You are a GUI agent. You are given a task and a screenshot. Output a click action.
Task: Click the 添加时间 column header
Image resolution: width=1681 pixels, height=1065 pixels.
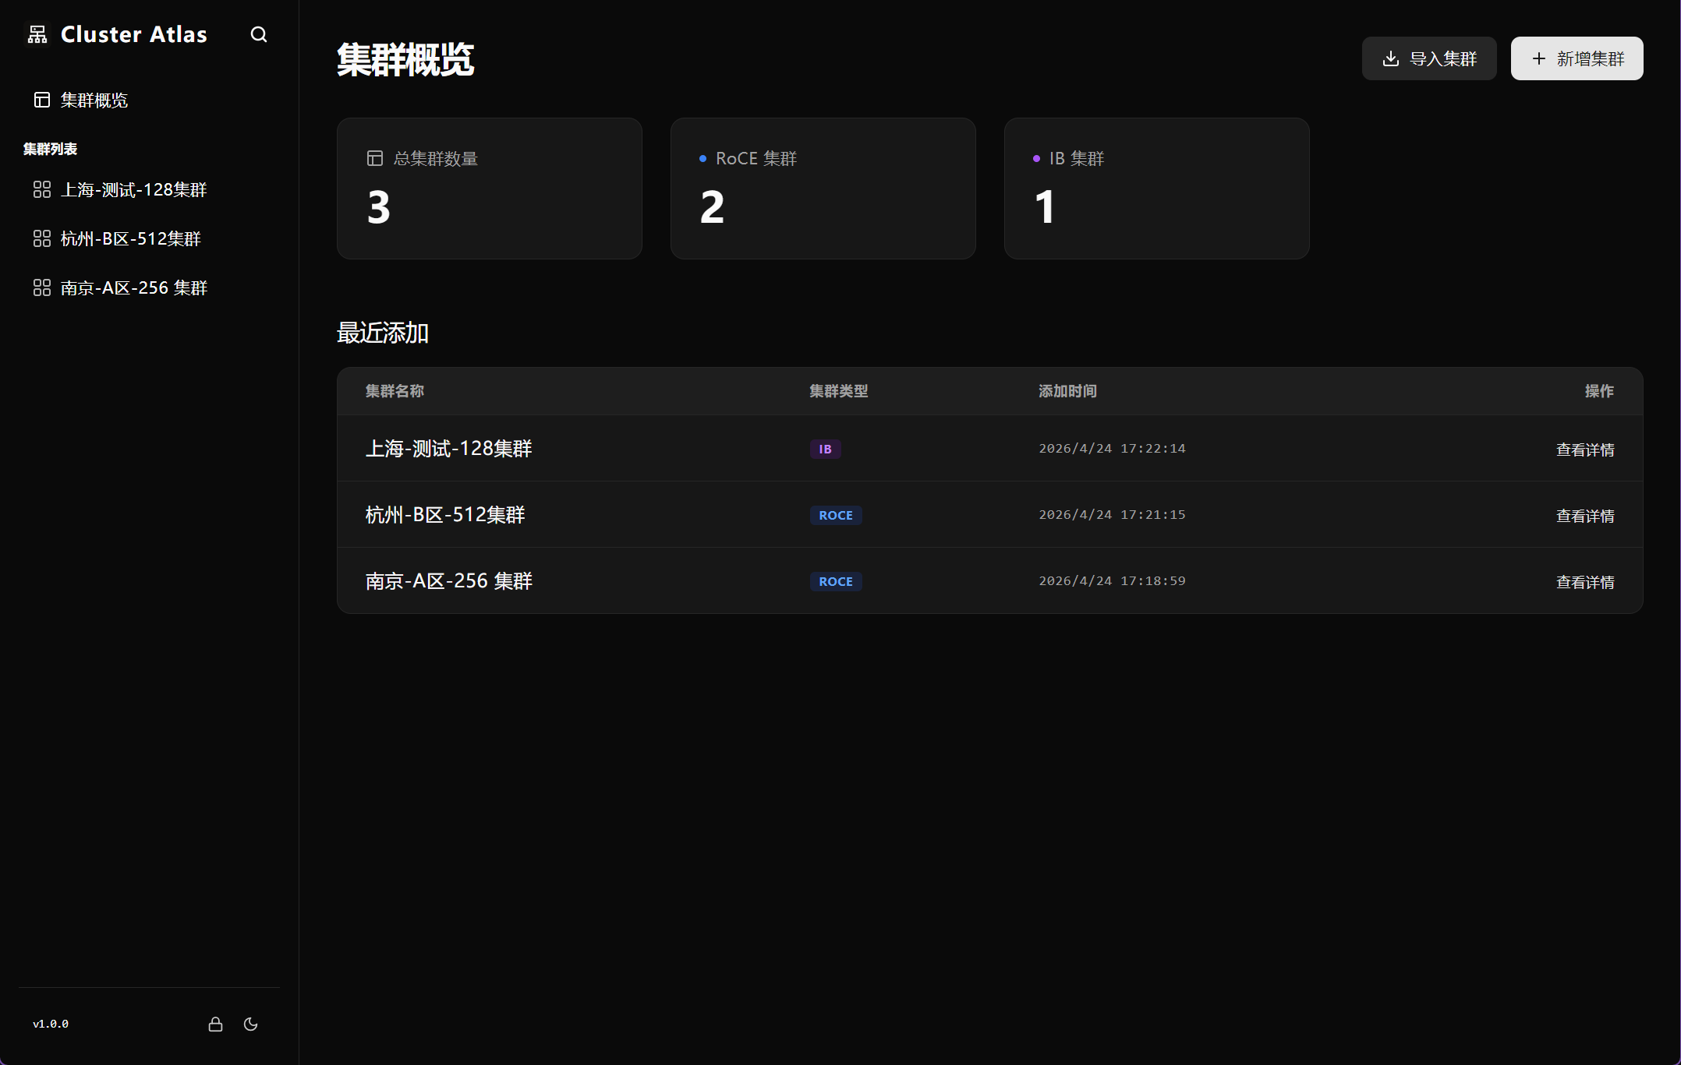(1067, 391)
